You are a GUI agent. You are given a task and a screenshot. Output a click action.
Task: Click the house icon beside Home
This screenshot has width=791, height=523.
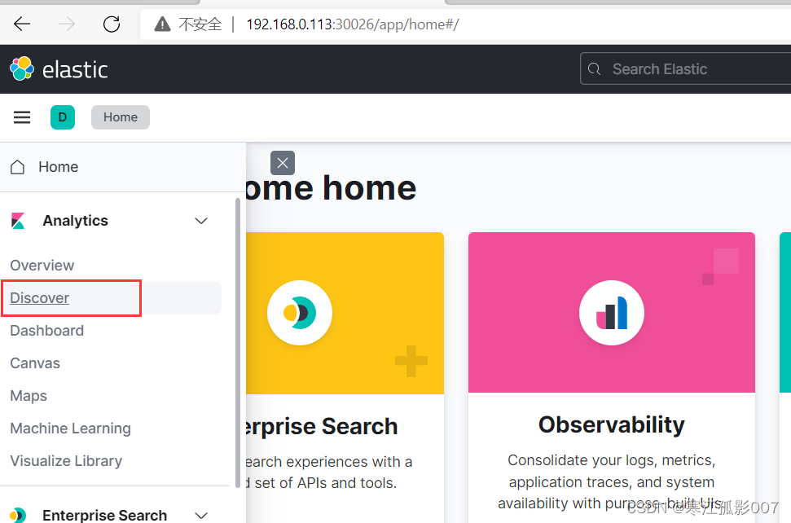[x=18, y=167]
